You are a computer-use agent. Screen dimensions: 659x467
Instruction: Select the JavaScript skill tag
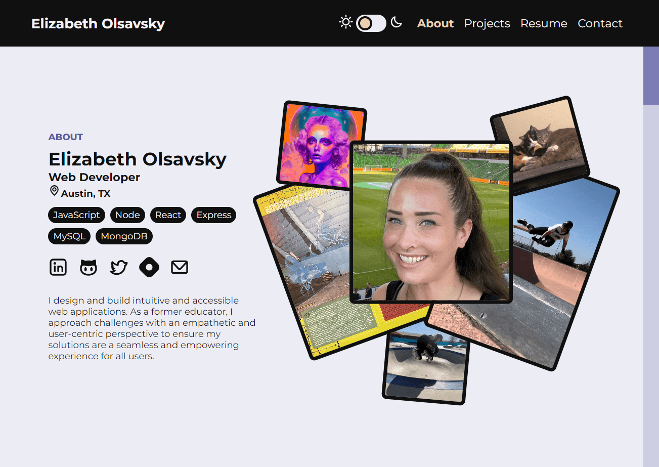tap(77, 215)
